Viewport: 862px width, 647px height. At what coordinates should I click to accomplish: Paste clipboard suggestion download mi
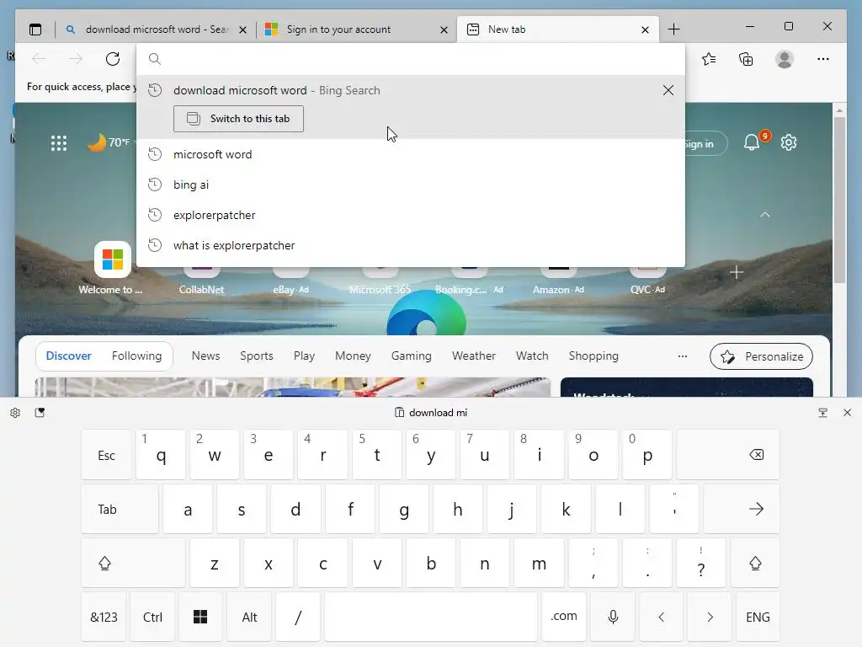(x=431, y=413)
